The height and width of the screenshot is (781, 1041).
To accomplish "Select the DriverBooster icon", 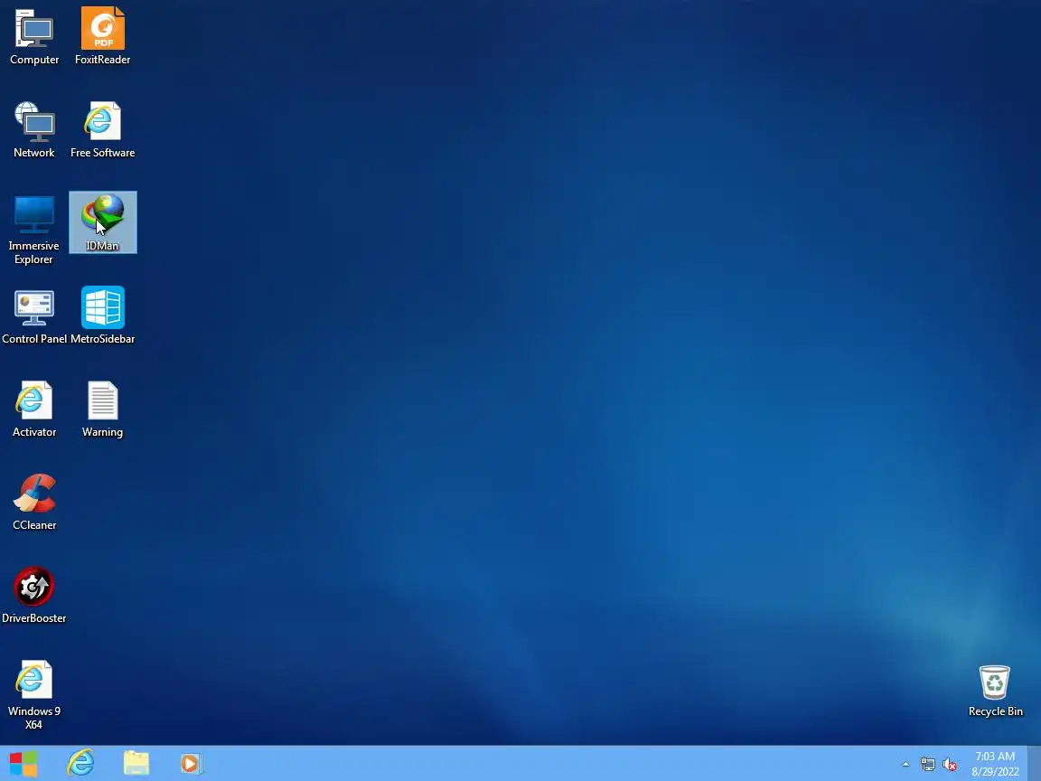I will coord(34,595).
